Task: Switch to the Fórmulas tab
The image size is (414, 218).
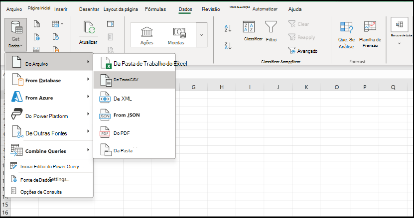Action: coord(155,9)
